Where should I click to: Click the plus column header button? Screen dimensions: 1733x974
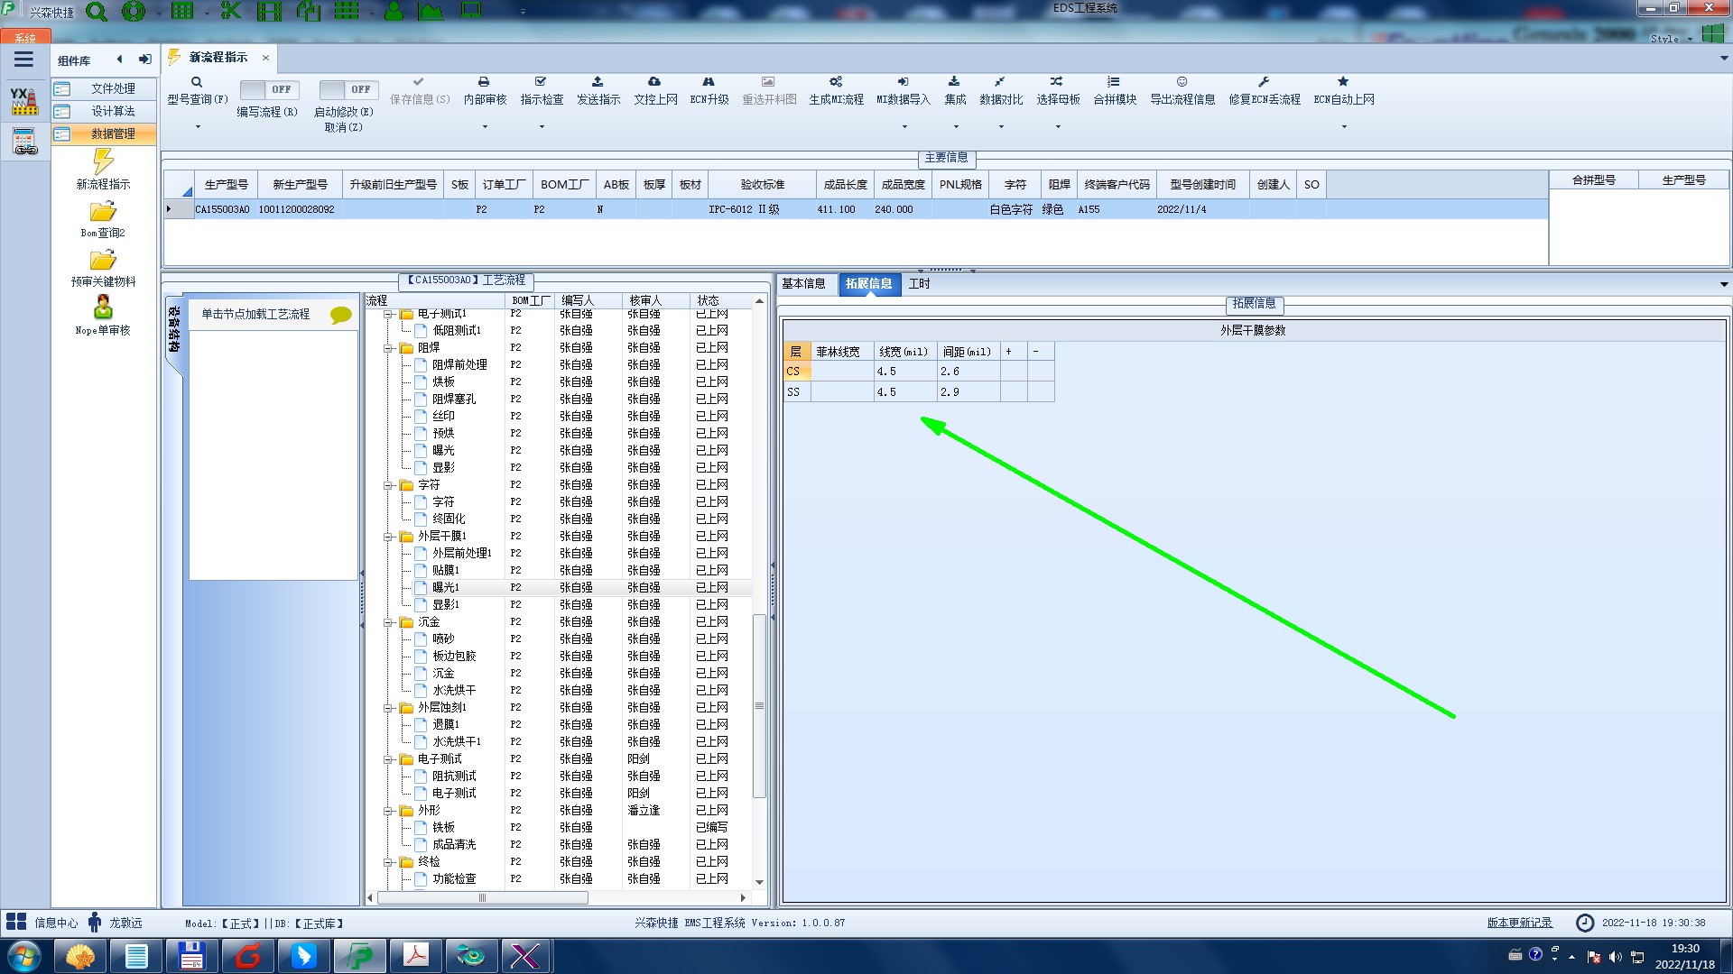click(1008, 352)
